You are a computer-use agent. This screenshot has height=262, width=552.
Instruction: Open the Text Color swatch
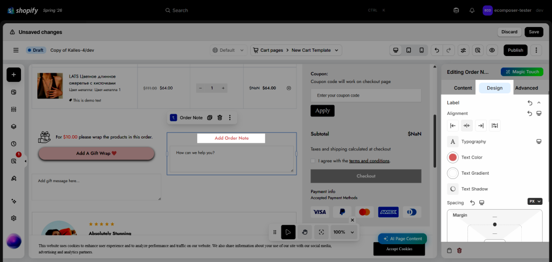[x=453, y=157]
